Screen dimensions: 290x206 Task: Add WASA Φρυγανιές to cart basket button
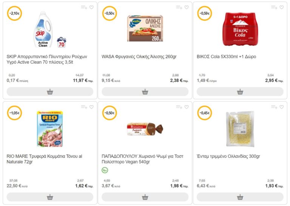(x=145, y=92)
